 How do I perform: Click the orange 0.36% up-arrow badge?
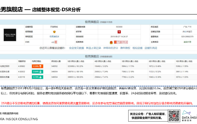pyautogui.click(x=37, y=66)
